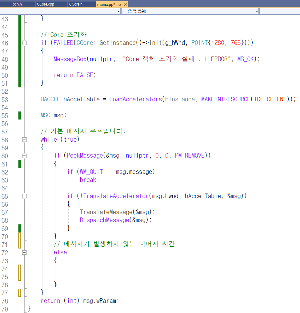
Task: Click line number 58 in the gutter
Action: (5, 140)
